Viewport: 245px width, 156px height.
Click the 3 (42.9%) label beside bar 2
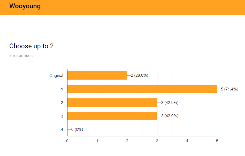tap(170, 103)
